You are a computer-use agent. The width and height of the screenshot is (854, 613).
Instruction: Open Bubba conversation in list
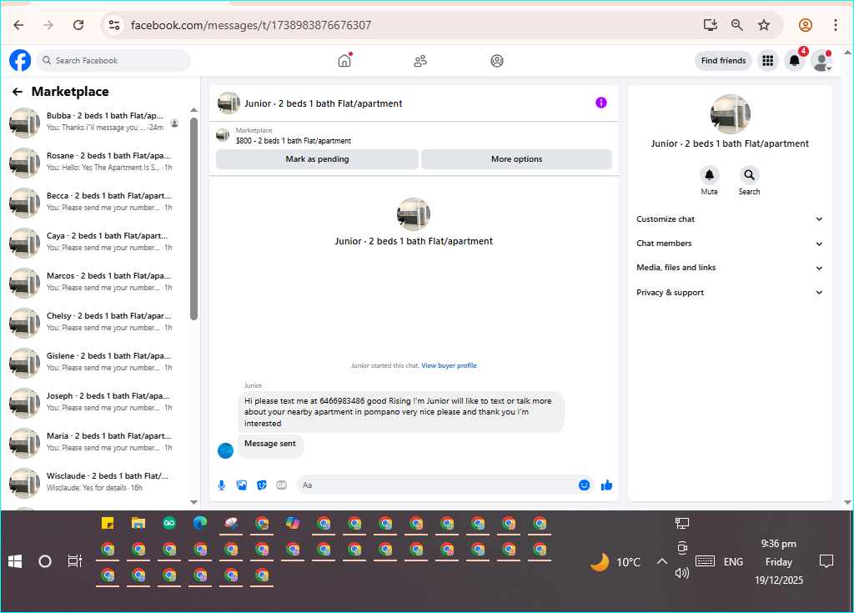point(93,122)
